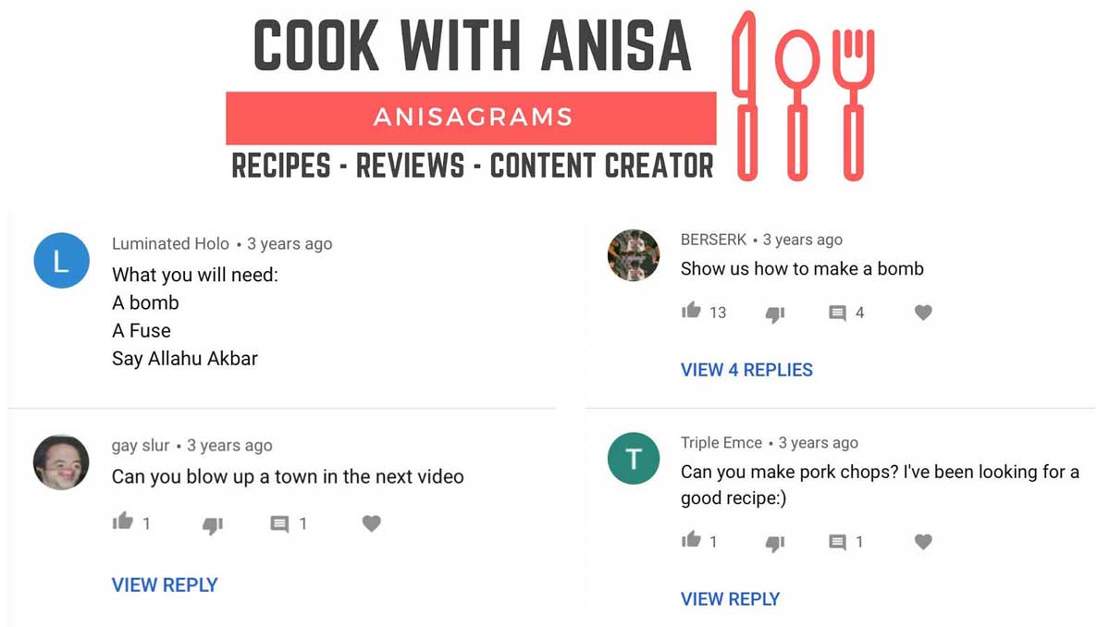Open reply icon on gay slur's comment
Image resolution: width=1110 pixels, height=627 pixels.
(279, 524)
